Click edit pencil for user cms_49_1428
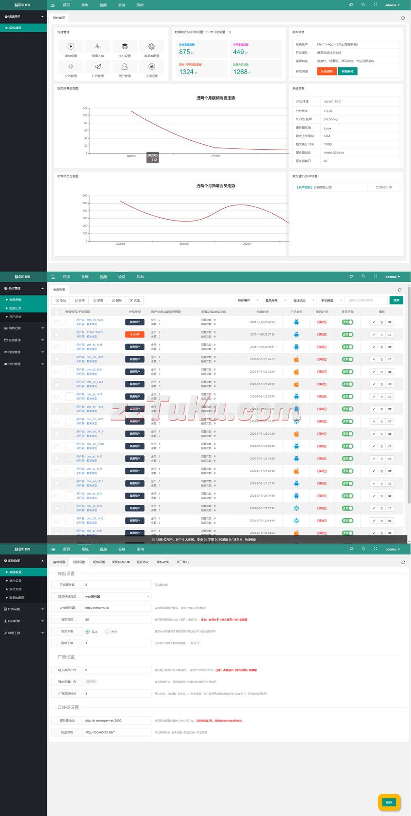This screenshot has width=411, height=816. (x=374, y=322)
